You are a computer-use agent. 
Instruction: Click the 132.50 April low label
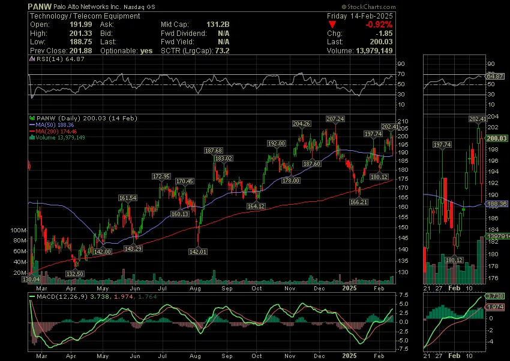[75, 274]
